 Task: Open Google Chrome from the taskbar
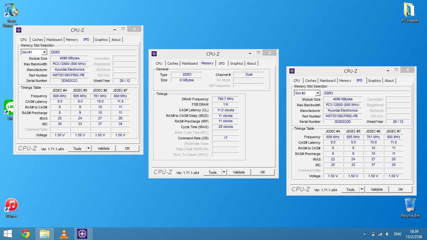pos(25,234)
